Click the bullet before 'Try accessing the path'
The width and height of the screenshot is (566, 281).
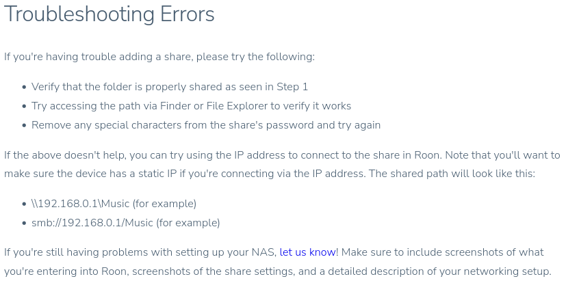[24, 107]
